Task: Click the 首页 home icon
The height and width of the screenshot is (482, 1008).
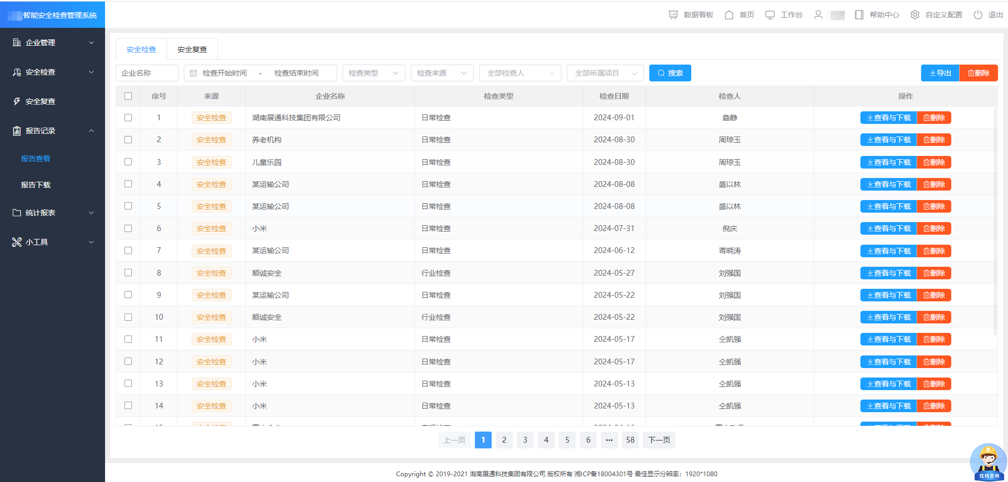Action: coord(729,15)
